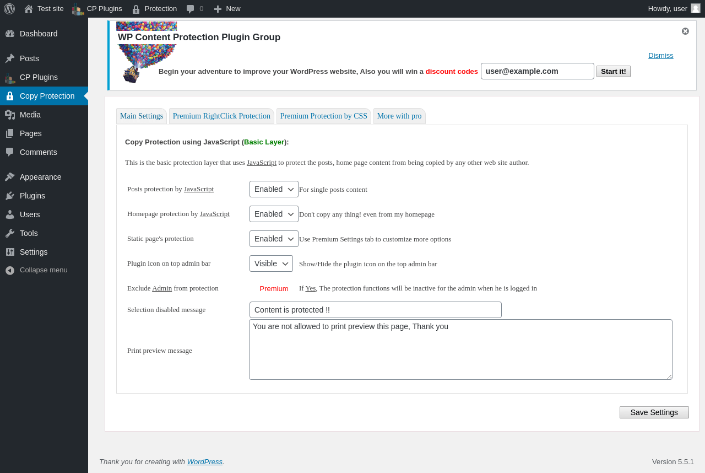Click the user avatar in admin bar

click(696, 8)
